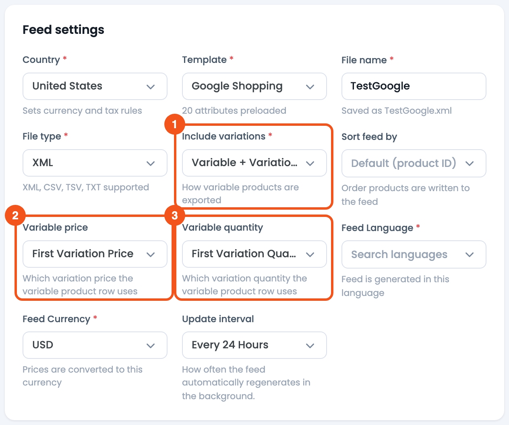Screen dimensions: 509x425
Task: Click the File name label
Action: [x=364, y=60]
